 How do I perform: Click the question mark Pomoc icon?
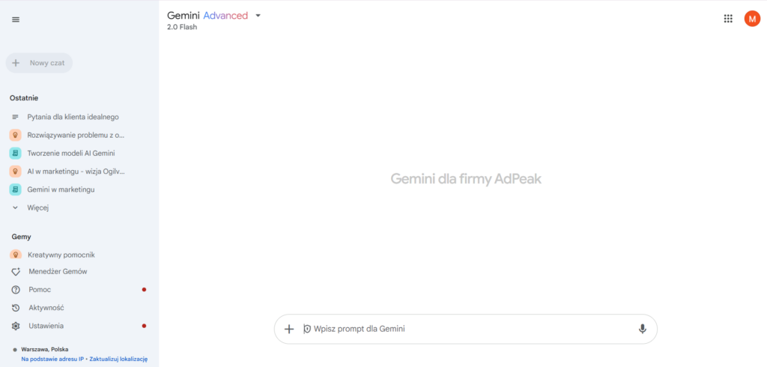(16, 290)
